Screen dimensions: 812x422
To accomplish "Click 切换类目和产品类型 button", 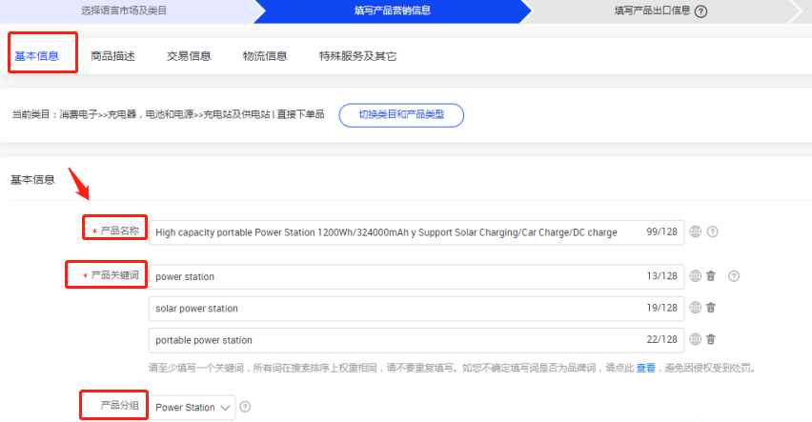I will [401, 115].
